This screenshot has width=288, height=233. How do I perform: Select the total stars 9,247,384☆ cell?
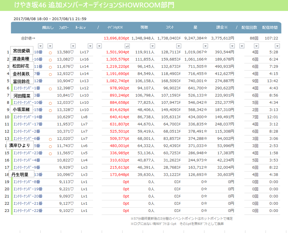(x=196, y=38)
